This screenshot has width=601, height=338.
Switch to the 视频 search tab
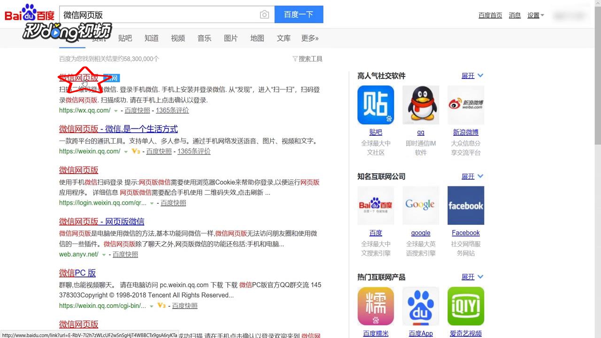tap(177, 38)
